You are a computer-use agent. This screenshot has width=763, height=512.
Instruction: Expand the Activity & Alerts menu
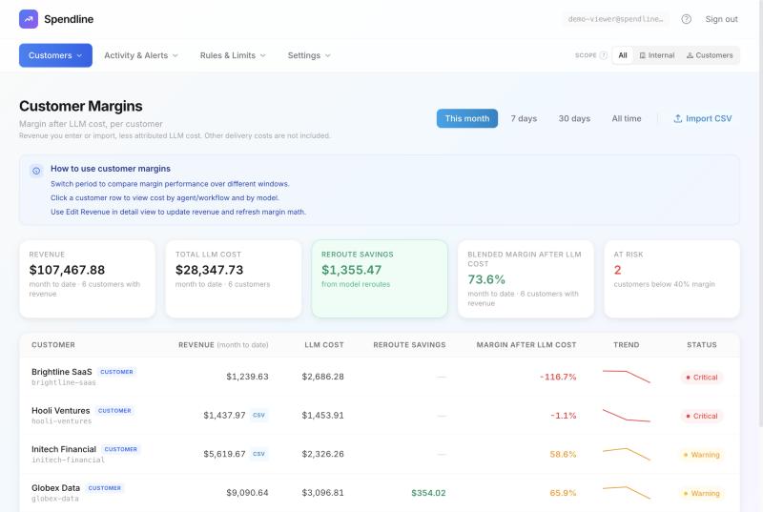pos(141,55)
